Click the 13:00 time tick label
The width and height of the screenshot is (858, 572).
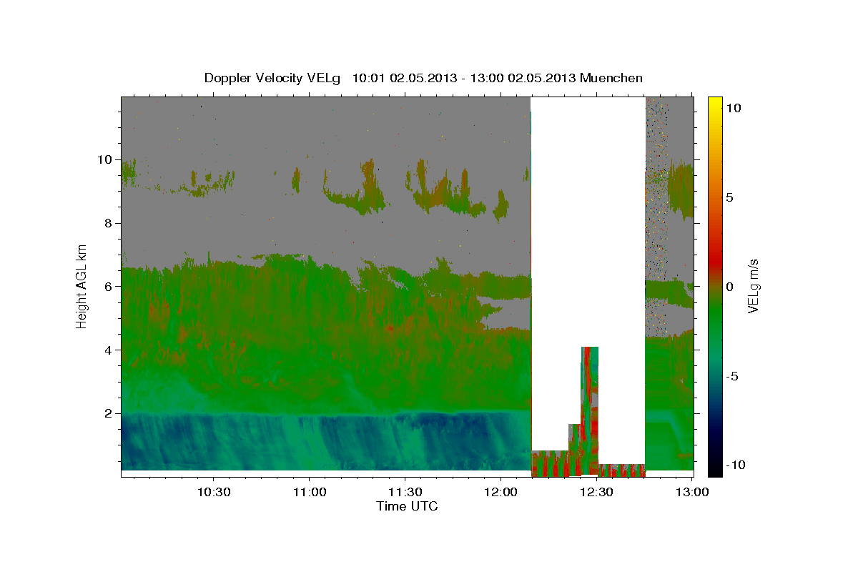coord(693,493)
